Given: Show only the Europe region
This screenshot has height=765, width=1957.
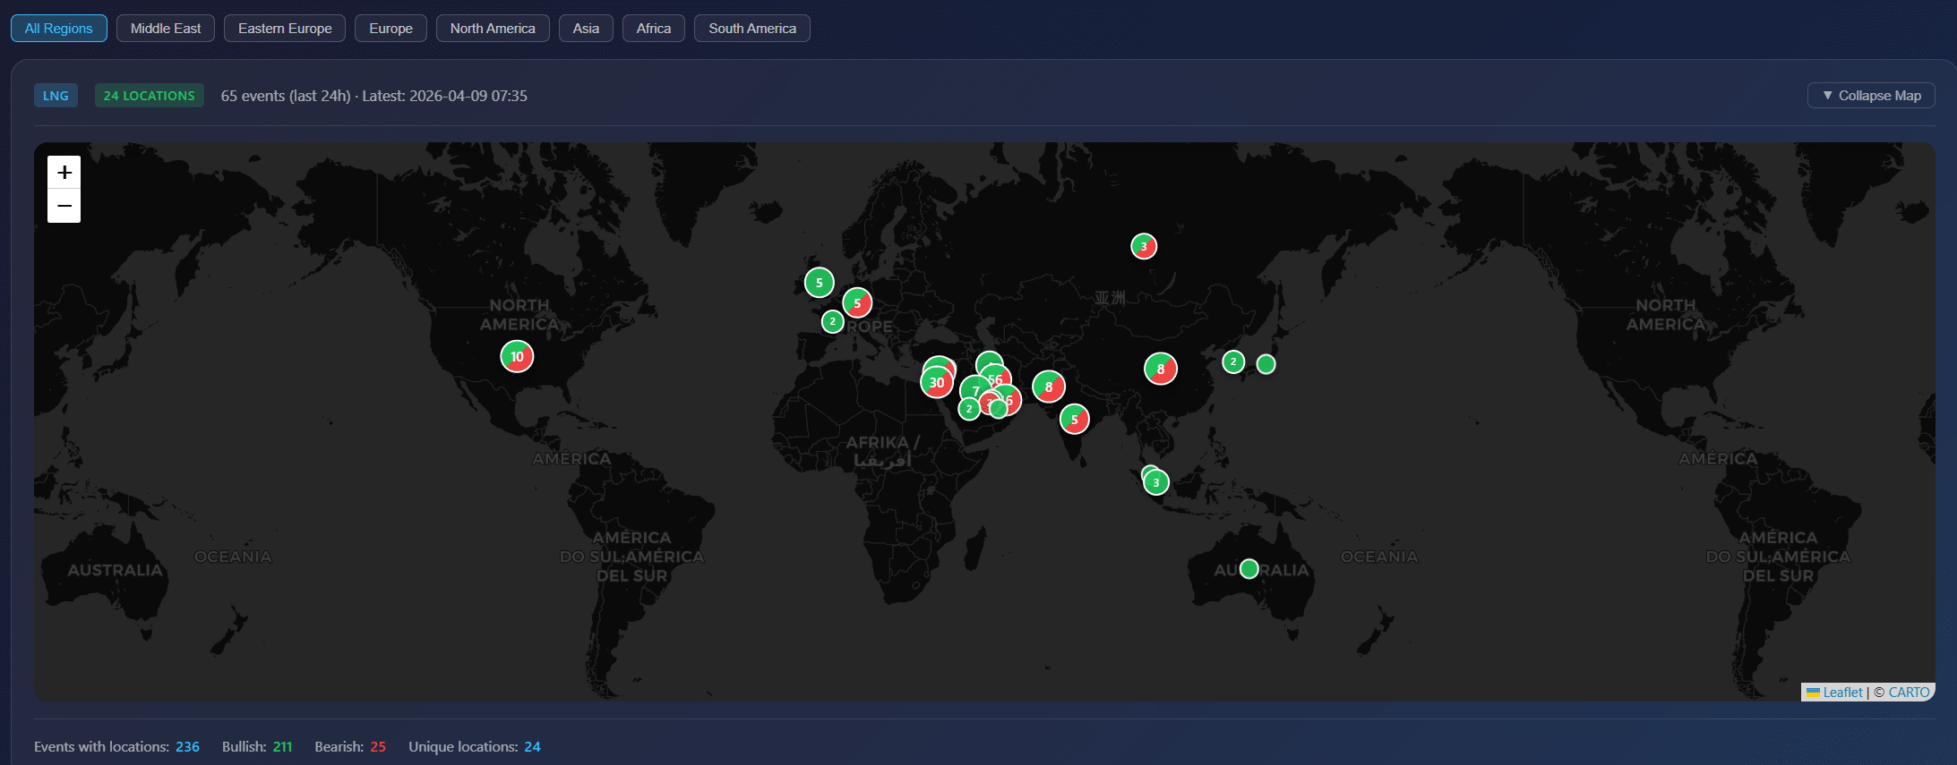Looking at the screenshot, I should tap(391, 29).
